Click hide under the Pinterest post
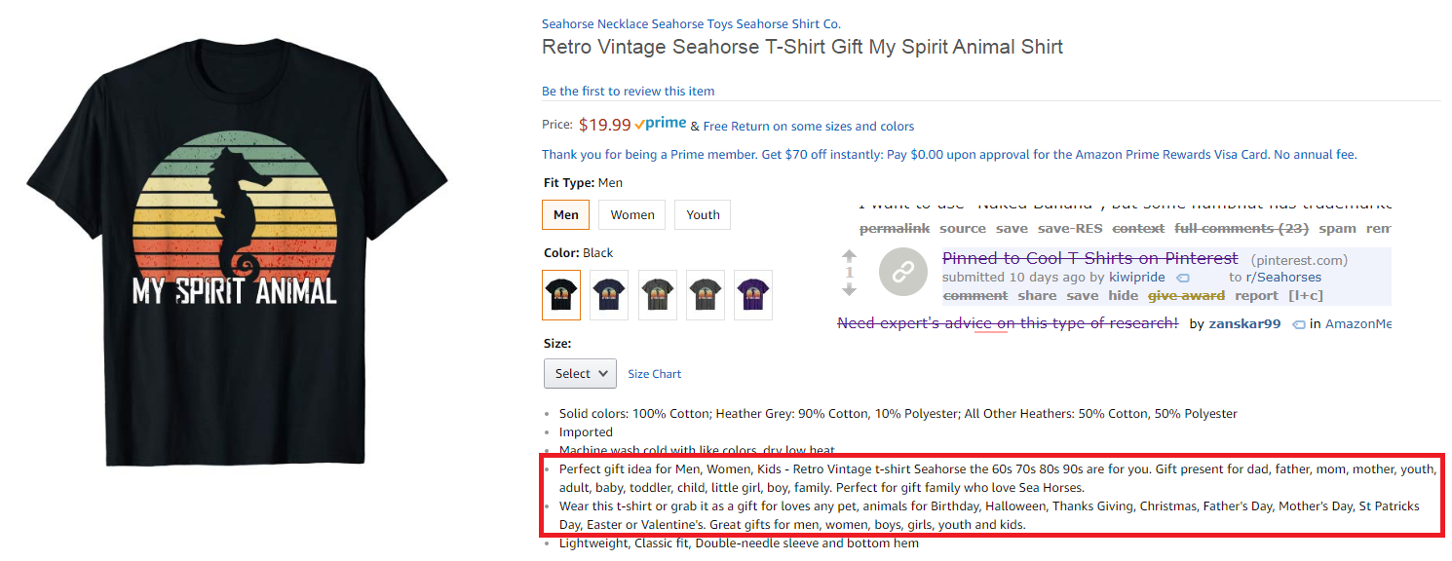 pyautogui.click(x=1123, y=295)
